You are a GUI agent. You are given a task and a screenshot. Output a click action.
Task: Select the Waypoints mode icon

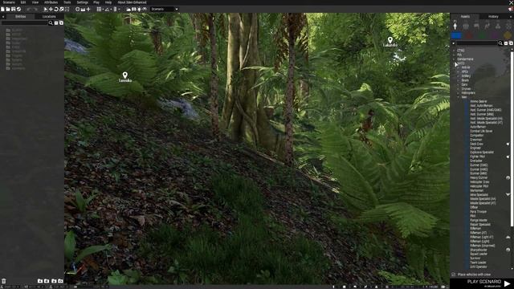point(487,26)
